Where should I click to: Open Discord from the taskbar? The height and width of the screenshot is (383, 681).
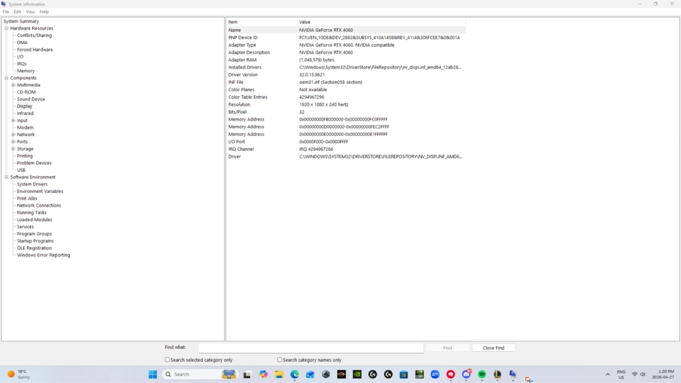466,374
